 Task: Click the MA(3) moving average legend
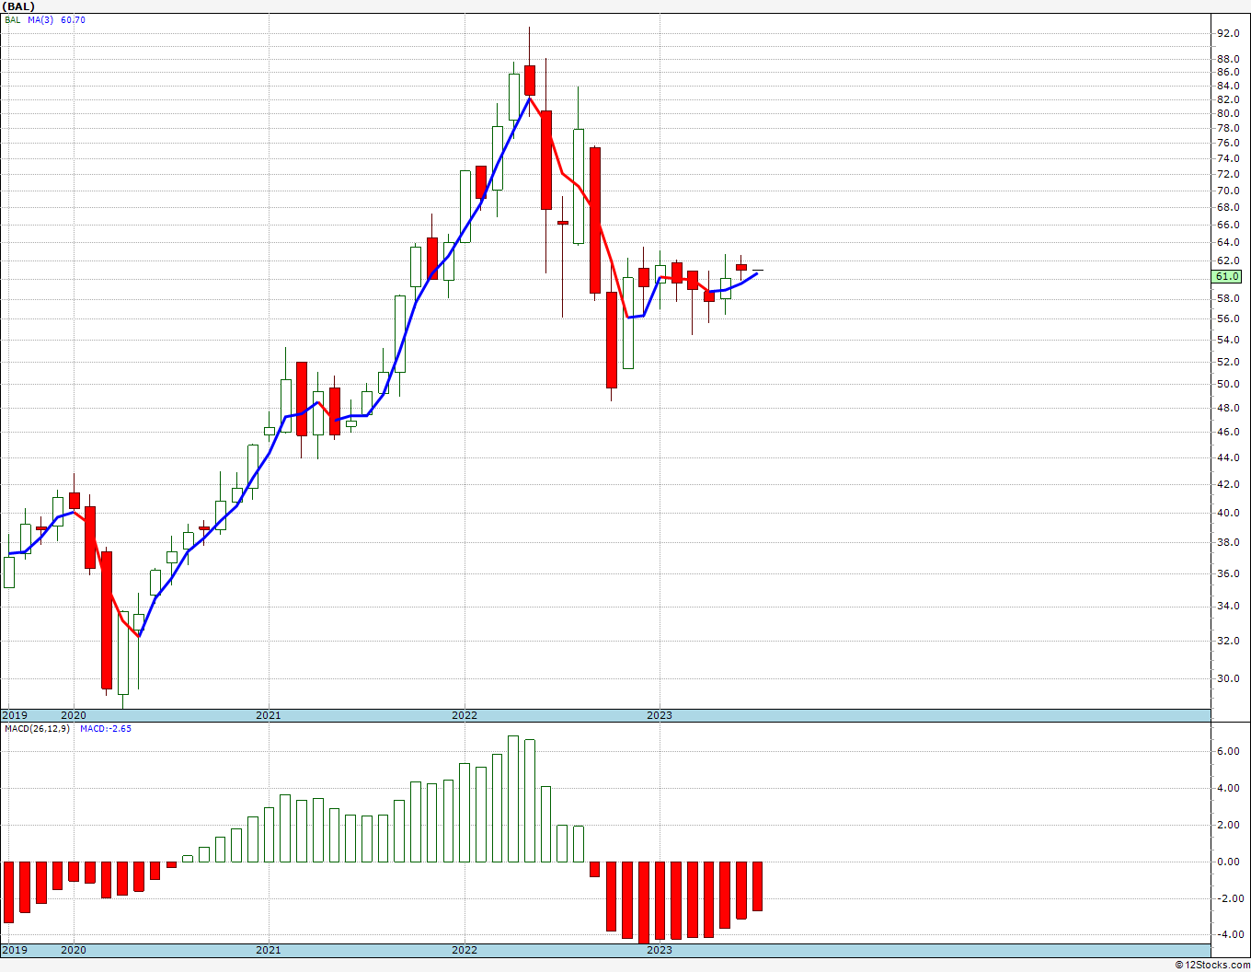(x=41, y=19)
